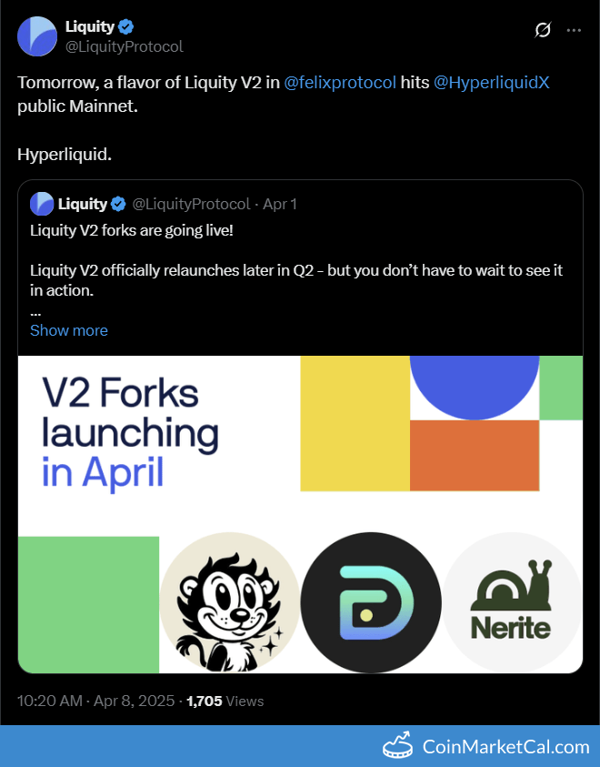Click the verified badge in quoted tweet

click(118, 204)
